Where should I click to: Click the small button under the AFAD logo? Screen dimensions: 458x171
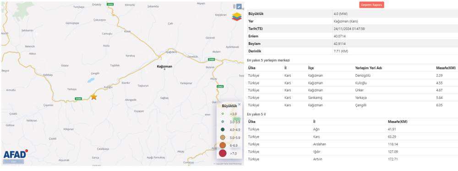14,161
